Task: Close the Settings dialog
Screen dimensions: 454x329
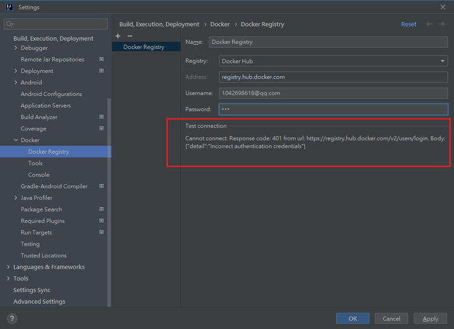Action: pos(443,7)
